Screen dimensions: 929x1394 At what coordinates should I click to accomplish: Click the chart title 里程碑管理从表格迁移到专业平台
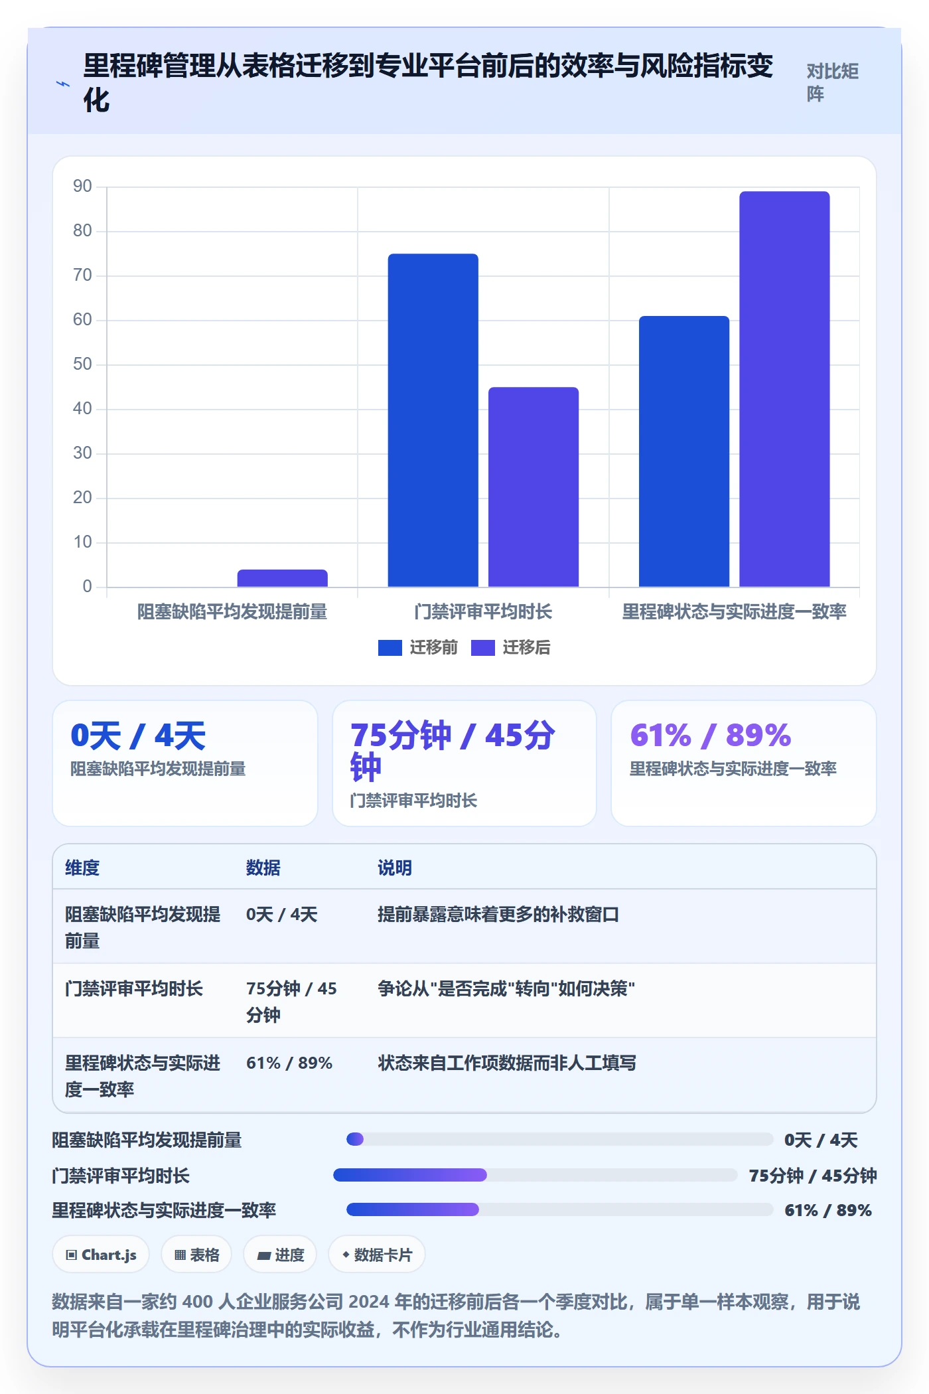[428, 82]
